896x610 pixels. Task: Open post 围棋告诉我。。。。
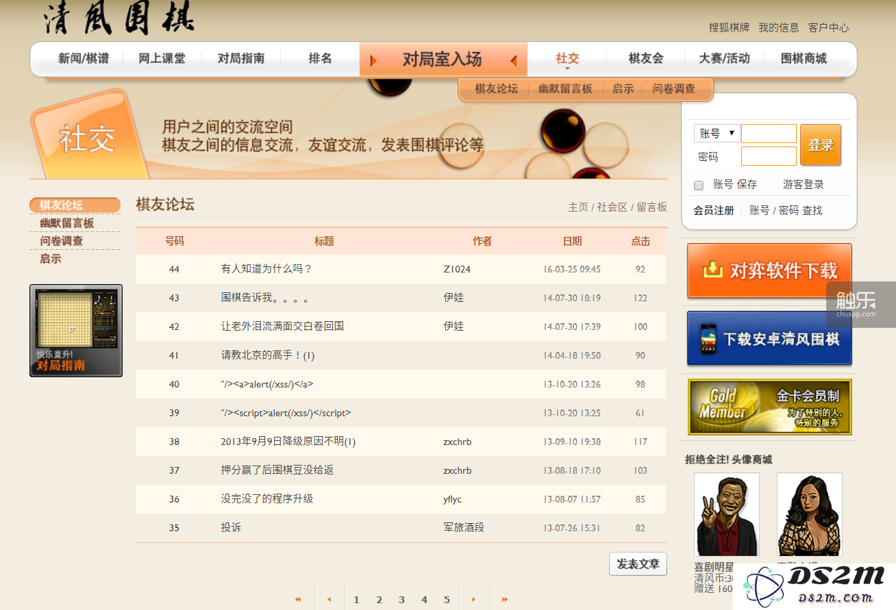click(266, 298)
